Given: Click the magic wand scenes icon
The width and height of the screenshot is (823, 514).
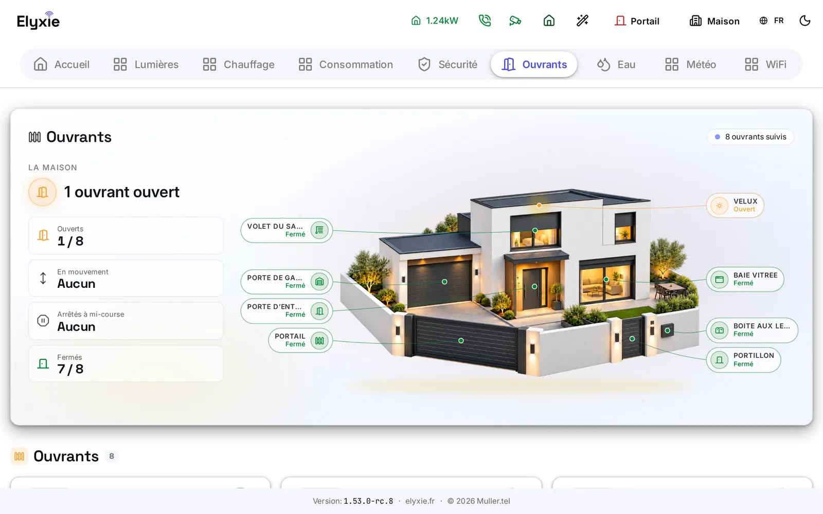Looking at the screenshot, I should click(x=582, y=21).
